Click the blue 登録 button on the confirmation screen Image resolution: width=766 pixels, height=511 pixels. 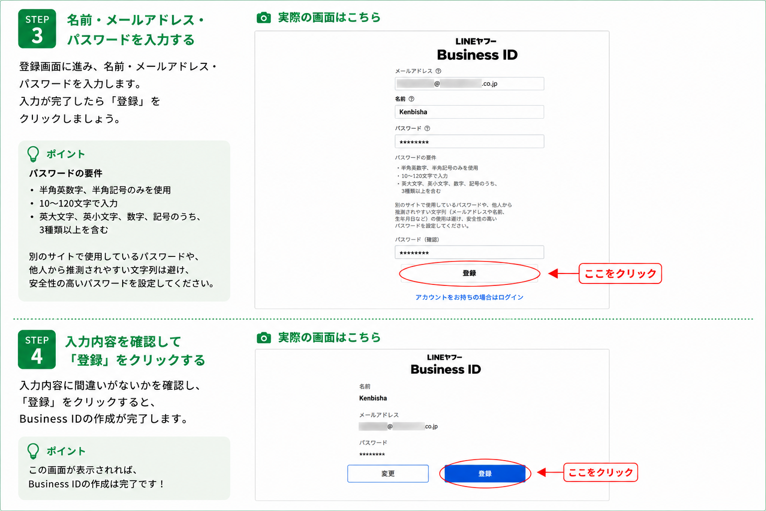485,474
